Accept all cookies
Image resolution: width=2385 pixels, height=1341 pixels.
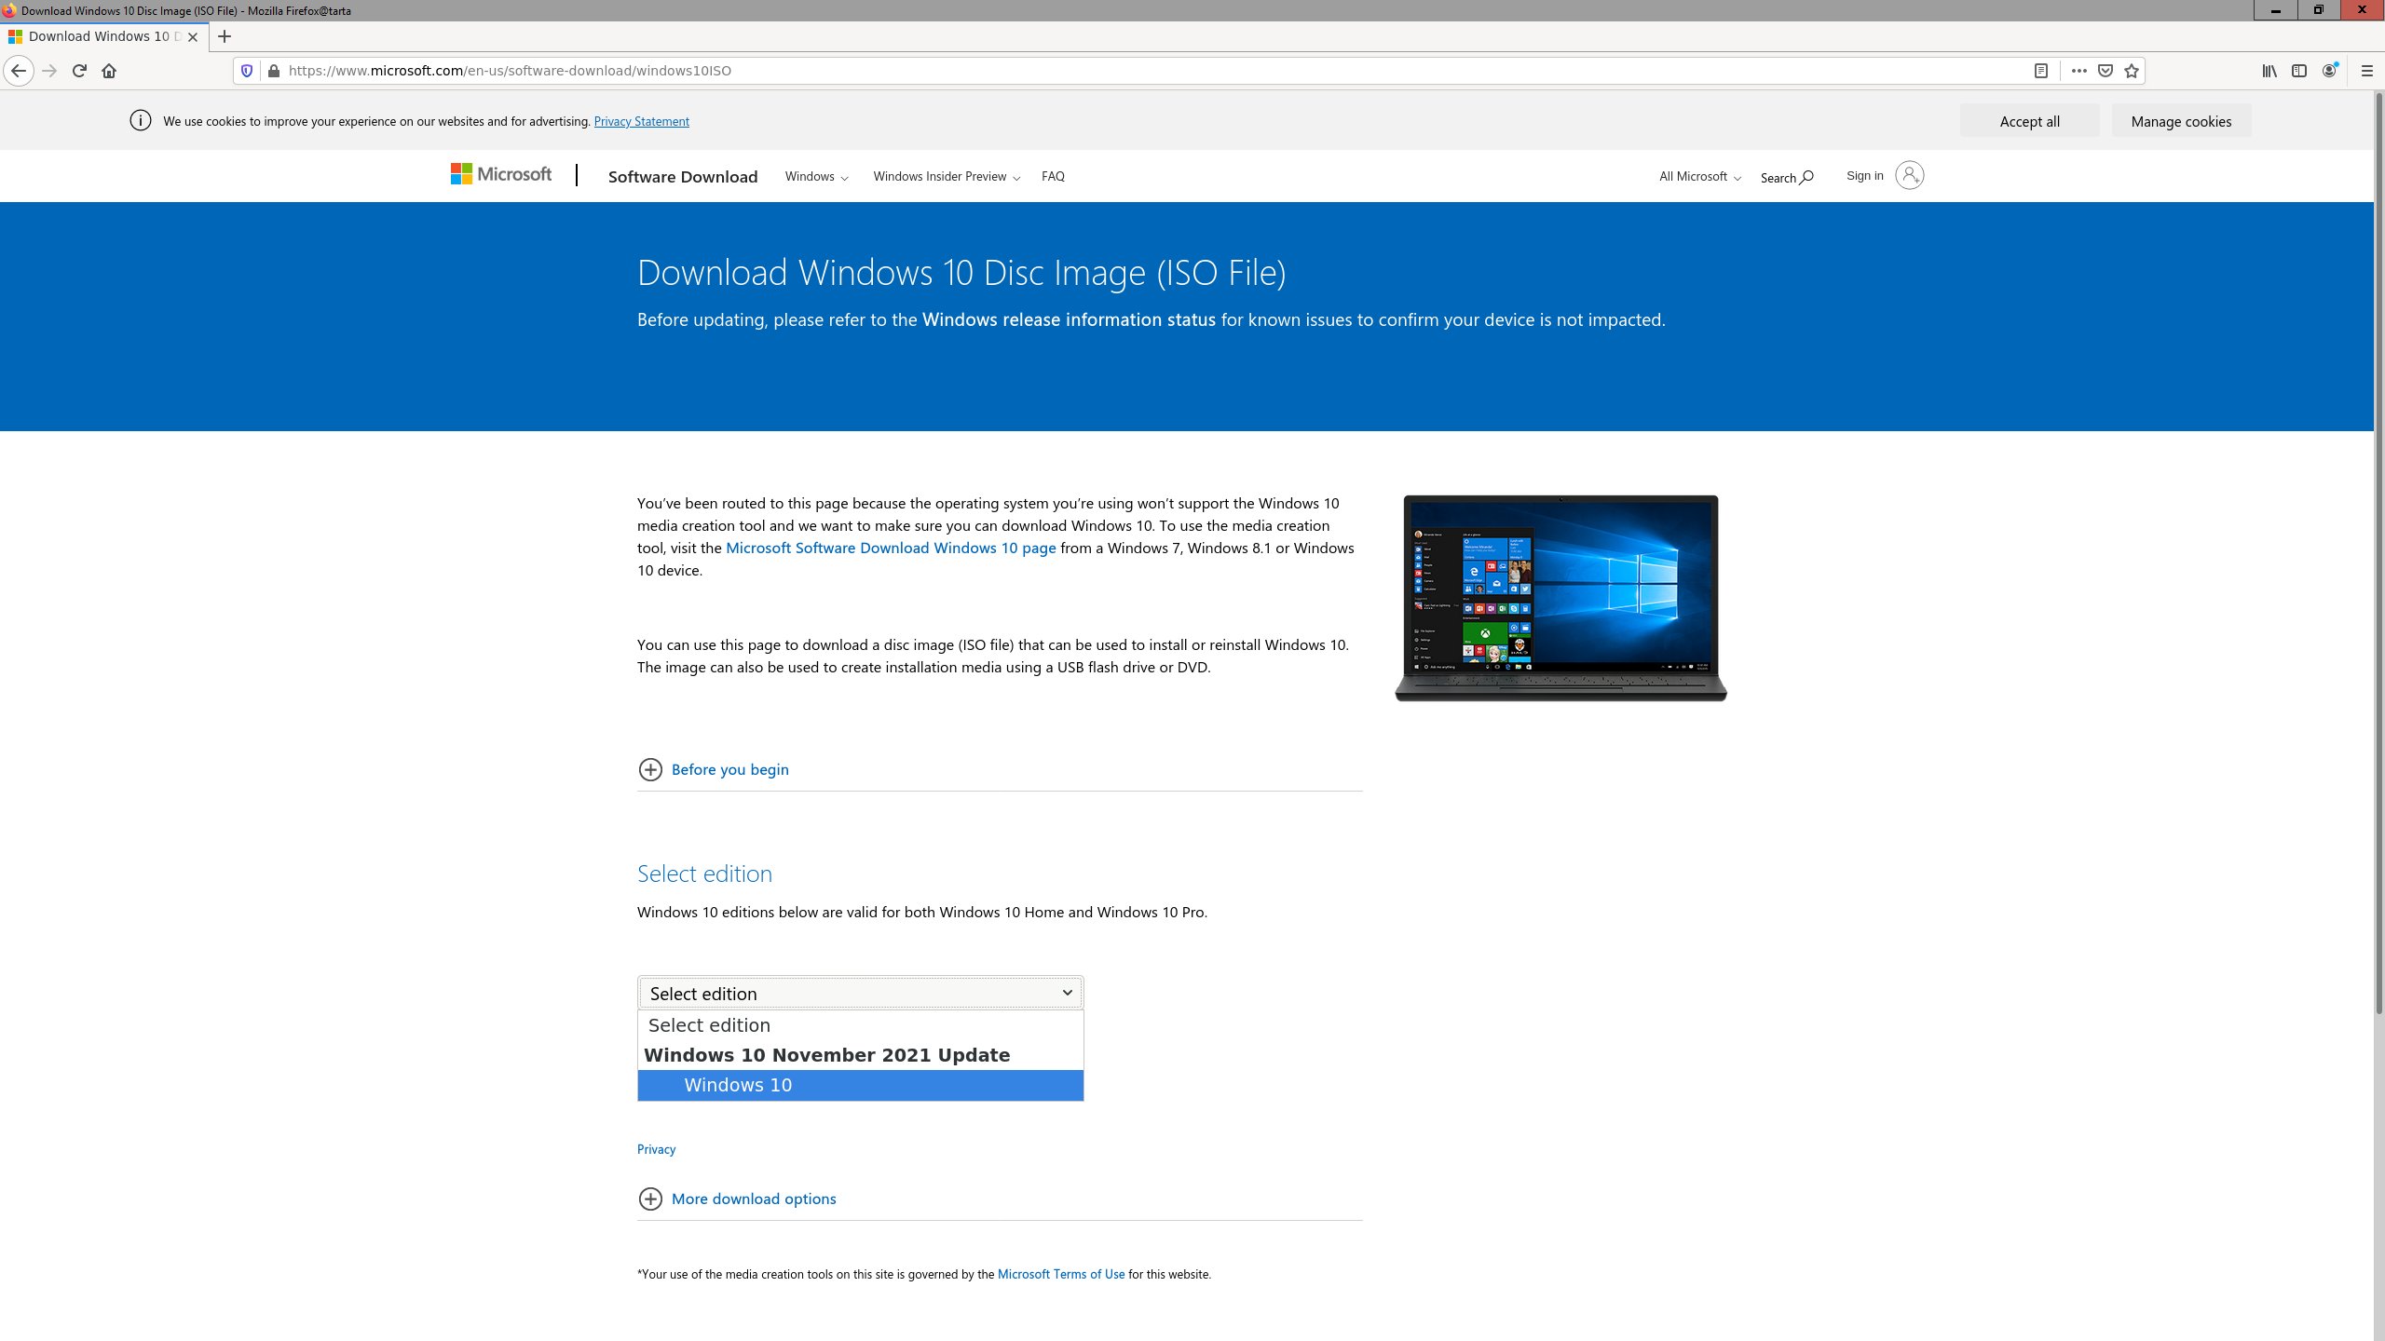pos(2029,121)
